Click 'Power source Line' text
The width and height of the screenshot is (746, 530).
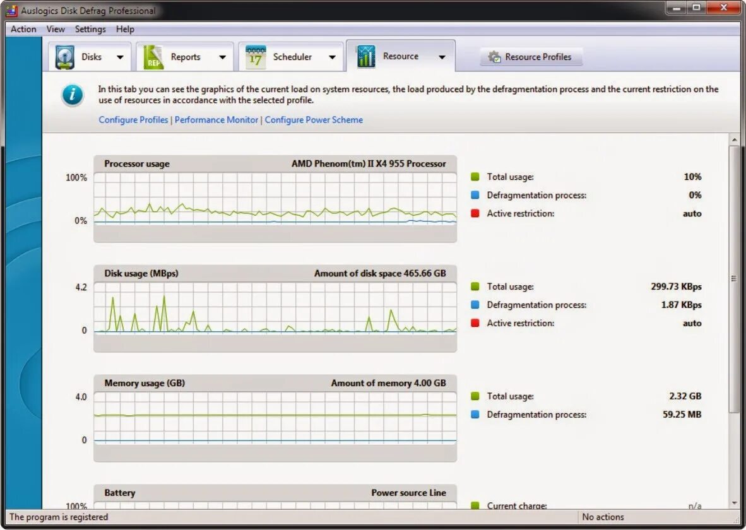point(409,493)
